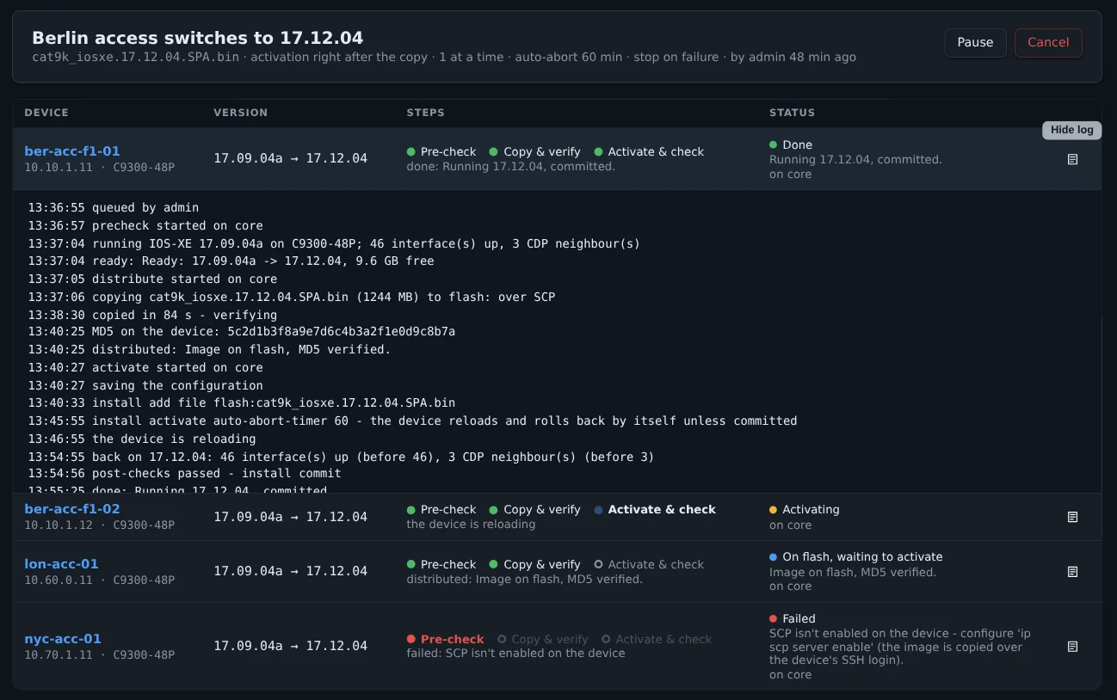
Task: Hide the log for ber-acc-f1-01
Action: point(1072,159)
